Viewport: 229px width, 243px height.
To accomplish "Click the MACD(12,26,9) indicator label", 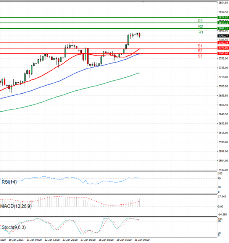I will coord(16,206).
